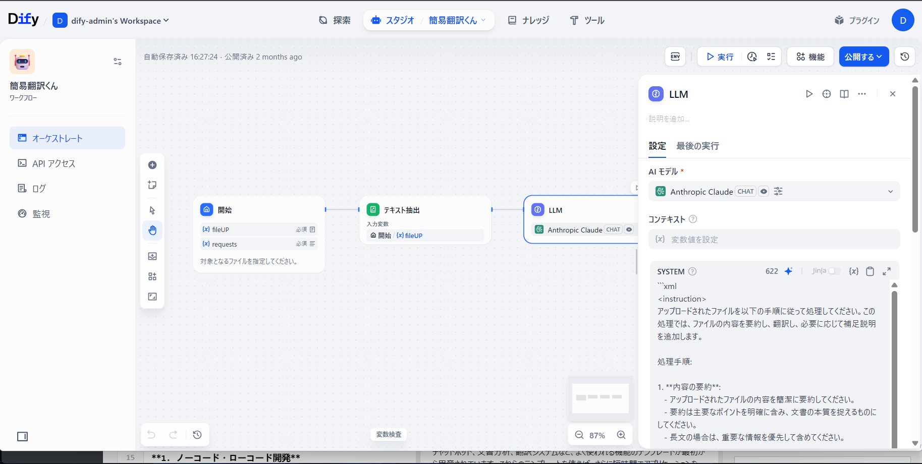Click the prompt generator sparkle icon
Screen dimensions: 922x464
point(788,271)
